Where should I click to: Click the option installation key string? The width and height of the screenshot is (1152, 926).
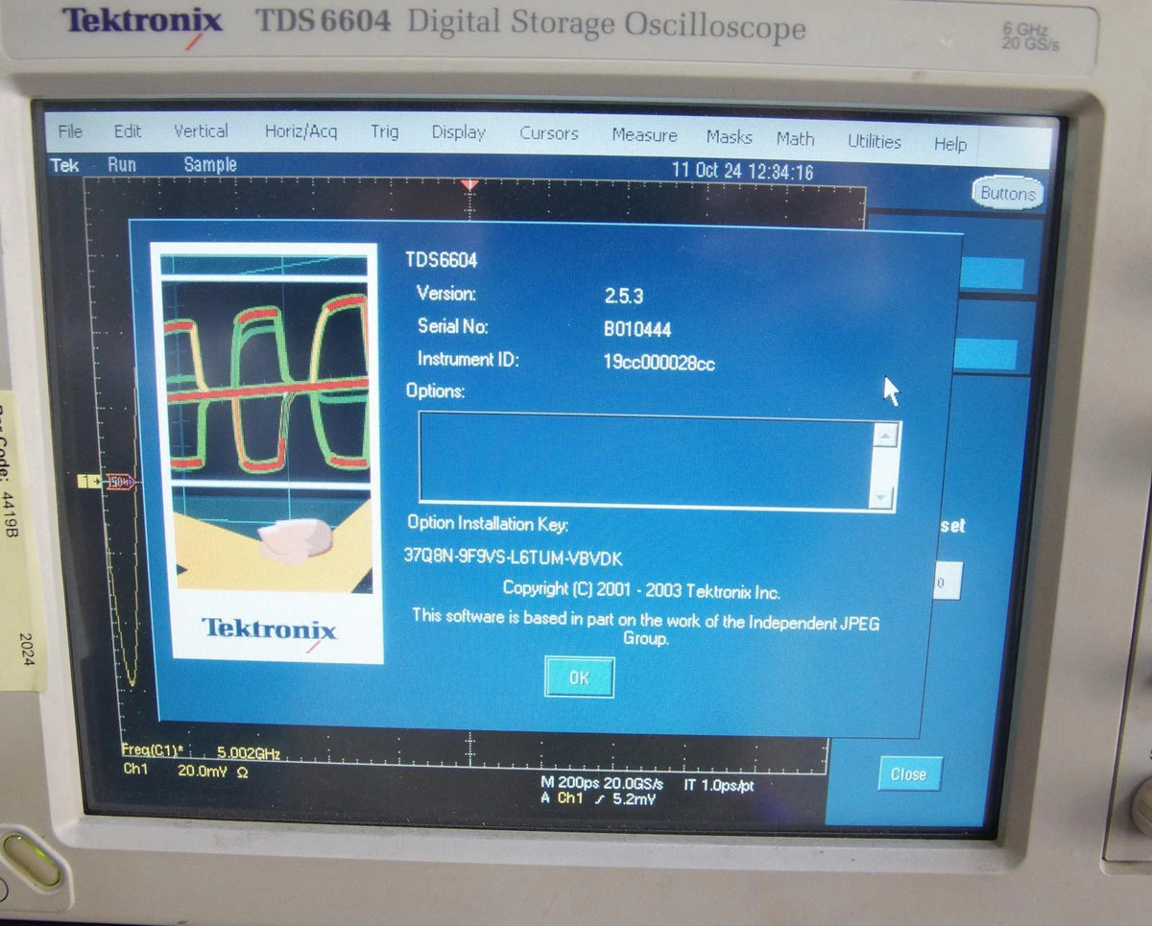514,557
